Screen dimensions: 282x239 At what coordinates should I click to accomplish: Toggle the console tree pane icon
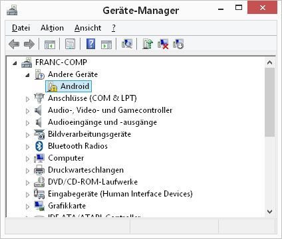[50, 44]
